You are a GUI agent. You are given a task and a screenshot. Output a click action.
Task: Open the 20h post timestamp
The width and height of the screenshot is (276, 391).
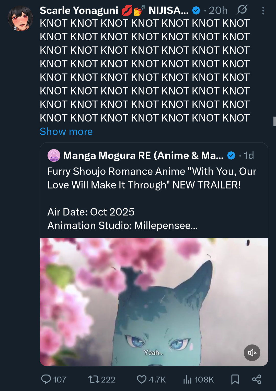218,10
